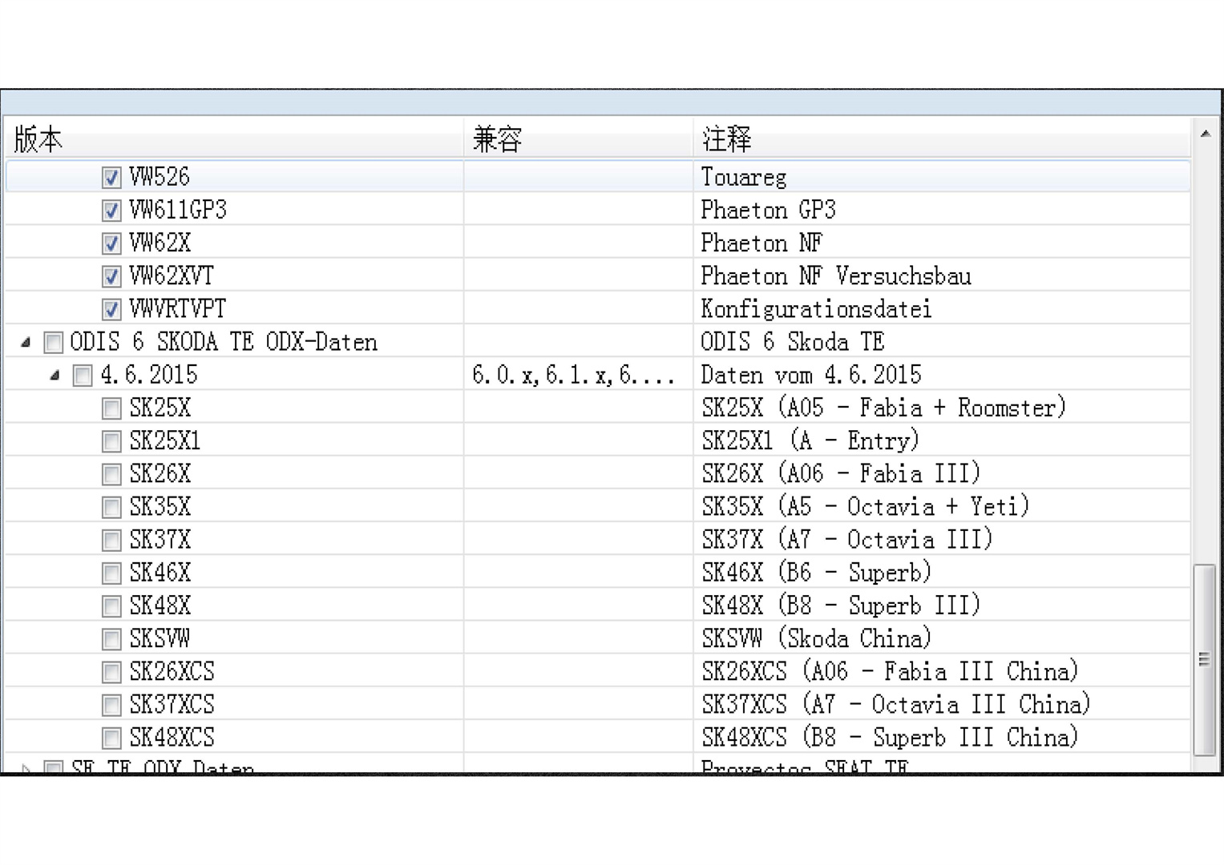Click 'SK37X (A7 - Octavia III)' comment
The image size is (1224, 865).
click(847, 539)
